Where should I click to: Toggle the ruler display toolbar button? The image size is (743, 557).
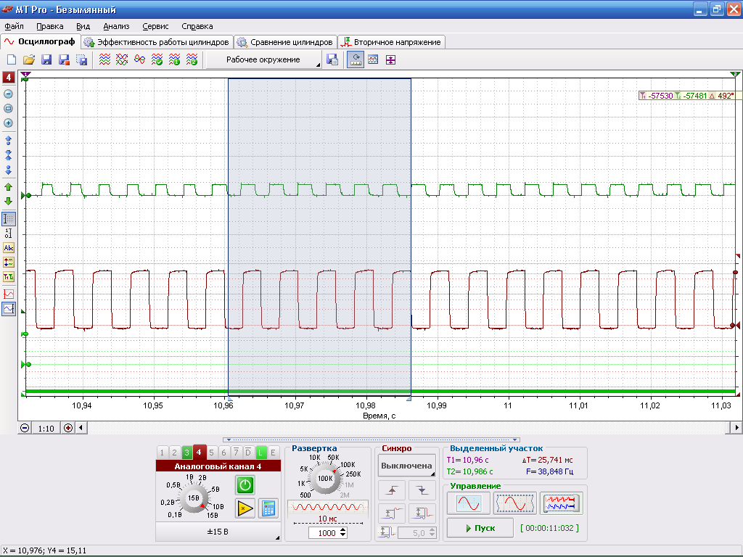click(356, 59)
